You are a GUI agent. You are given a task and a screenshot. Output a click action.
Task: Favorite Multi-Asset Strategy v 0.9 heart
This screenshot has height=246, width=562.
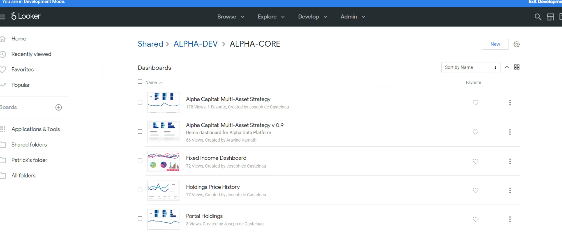click(475, 132)
